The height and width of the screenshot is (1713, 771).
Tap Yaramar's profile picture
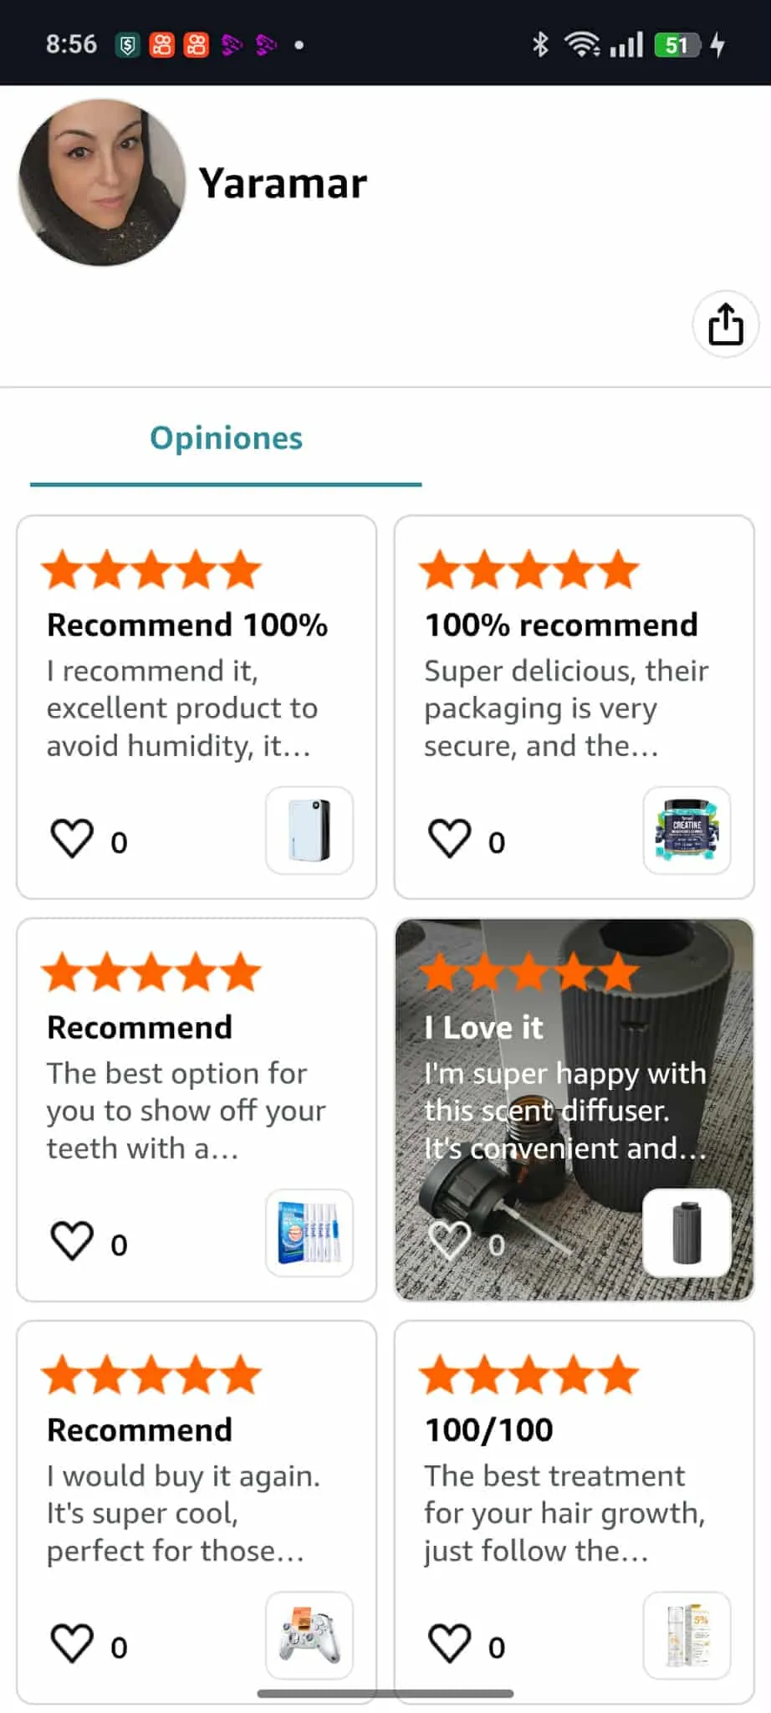click(102, 182)
